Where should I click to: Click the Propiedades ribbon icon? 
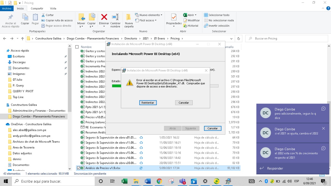click(x=174, y=18)
